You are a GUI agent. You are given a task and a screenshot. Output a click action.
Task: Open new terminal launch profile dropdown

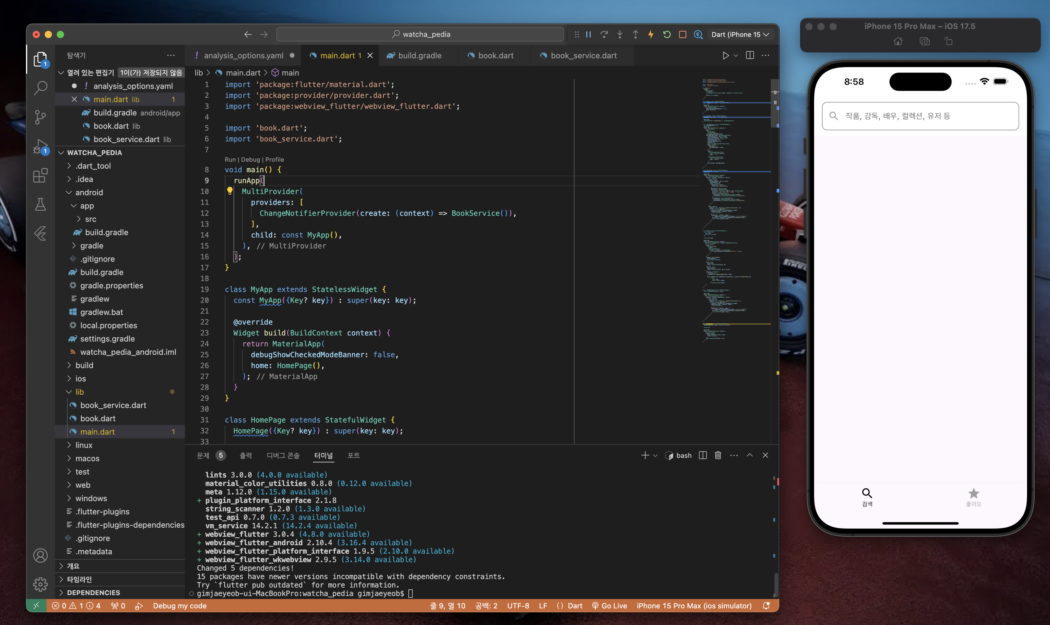click(x=655, y=455)
